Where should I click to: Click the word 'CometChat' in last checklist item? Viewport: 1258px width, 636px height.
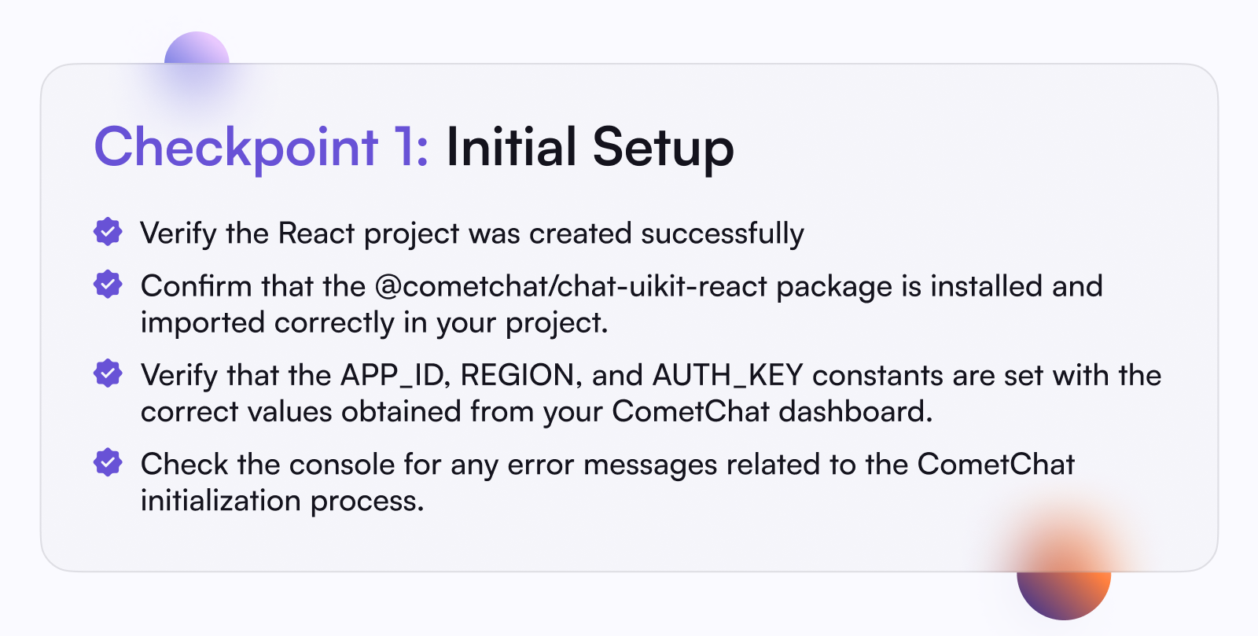point(995,465)
